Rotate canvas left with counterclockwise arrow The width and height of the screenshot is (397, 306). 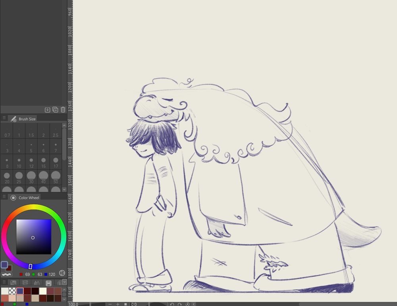pos(172,304)
